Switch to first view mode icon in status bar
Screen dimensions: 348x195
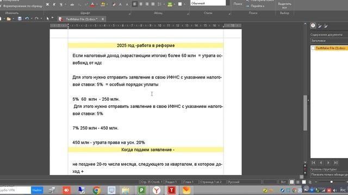[x=291, y=182]
